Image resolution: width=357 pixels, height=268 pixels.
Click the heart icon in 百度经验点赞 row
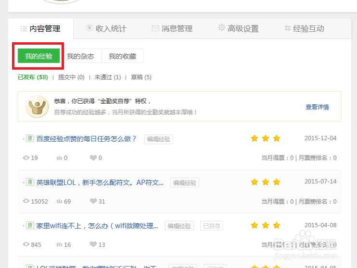click(93, 158)
